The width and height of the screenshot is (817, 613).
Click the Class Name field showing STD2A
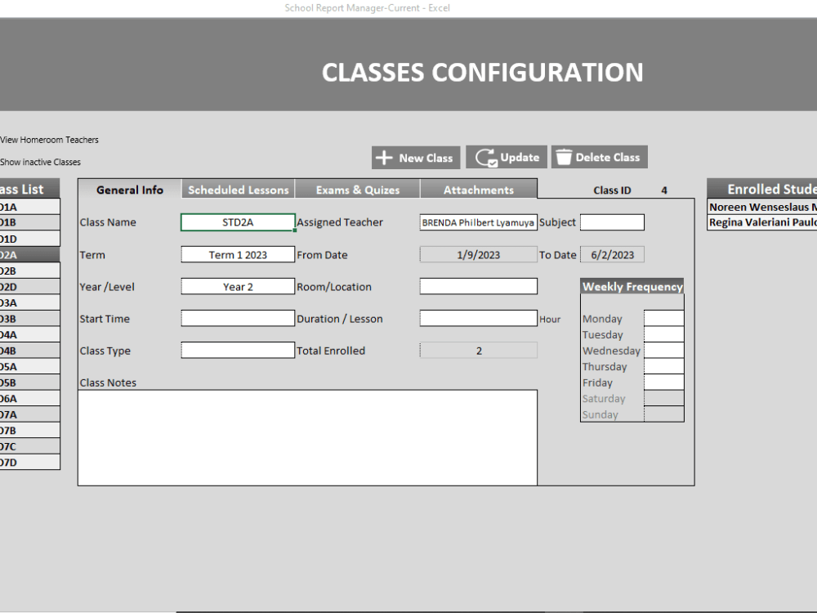click(237, 221)
